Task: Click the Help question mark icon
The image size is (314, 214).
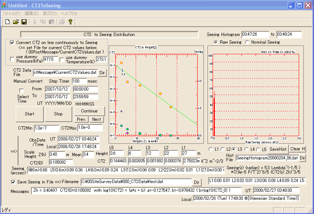Action: (70, 22)
